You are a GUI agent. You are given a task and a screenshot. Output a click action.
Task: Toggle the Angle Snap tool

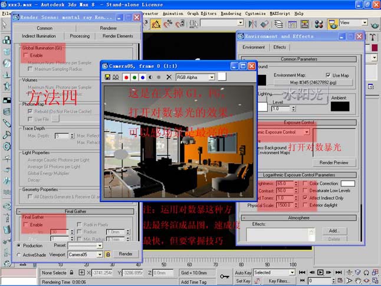tap(156, 24)
